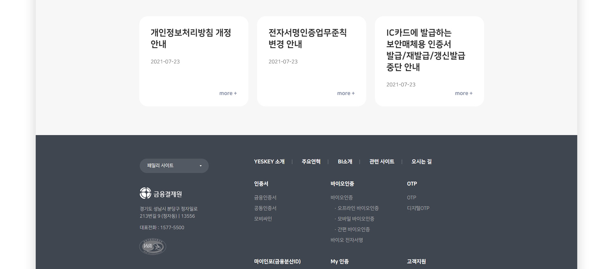Click the WA web accessibility badge
612x269 pixels.
pyautogui.click(x=153, y=246)
